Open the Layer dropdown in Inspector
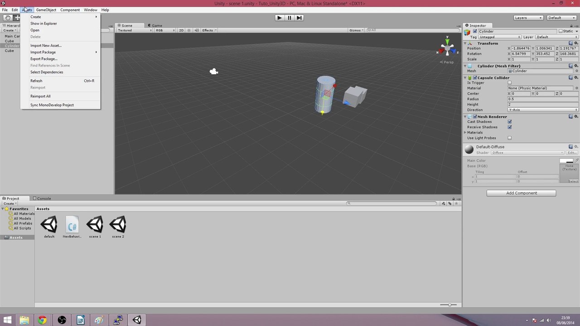Image resolution: width=580 pixels, height=326 pixels. (x=557, y=37)
